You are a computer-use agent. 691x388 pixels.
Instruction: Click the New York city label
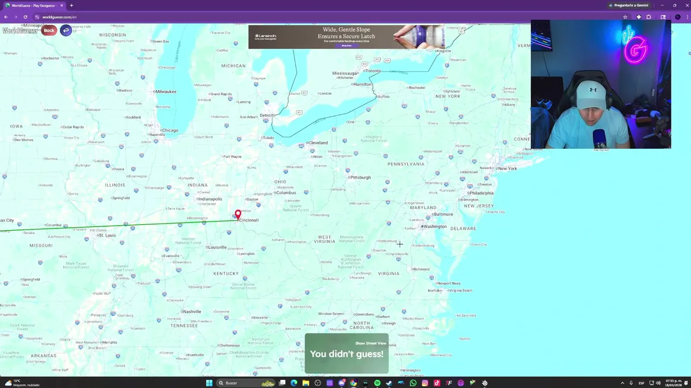point(507,168)
